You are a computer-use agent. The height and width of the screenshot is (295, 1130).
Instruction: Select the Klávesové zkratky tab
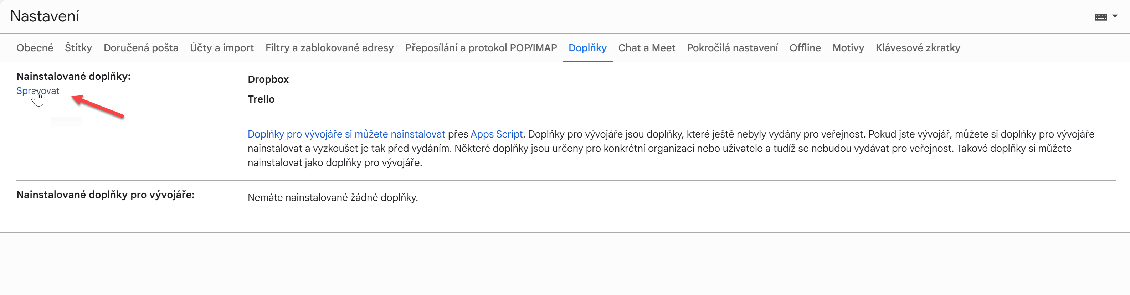click(x=918, y=48)
